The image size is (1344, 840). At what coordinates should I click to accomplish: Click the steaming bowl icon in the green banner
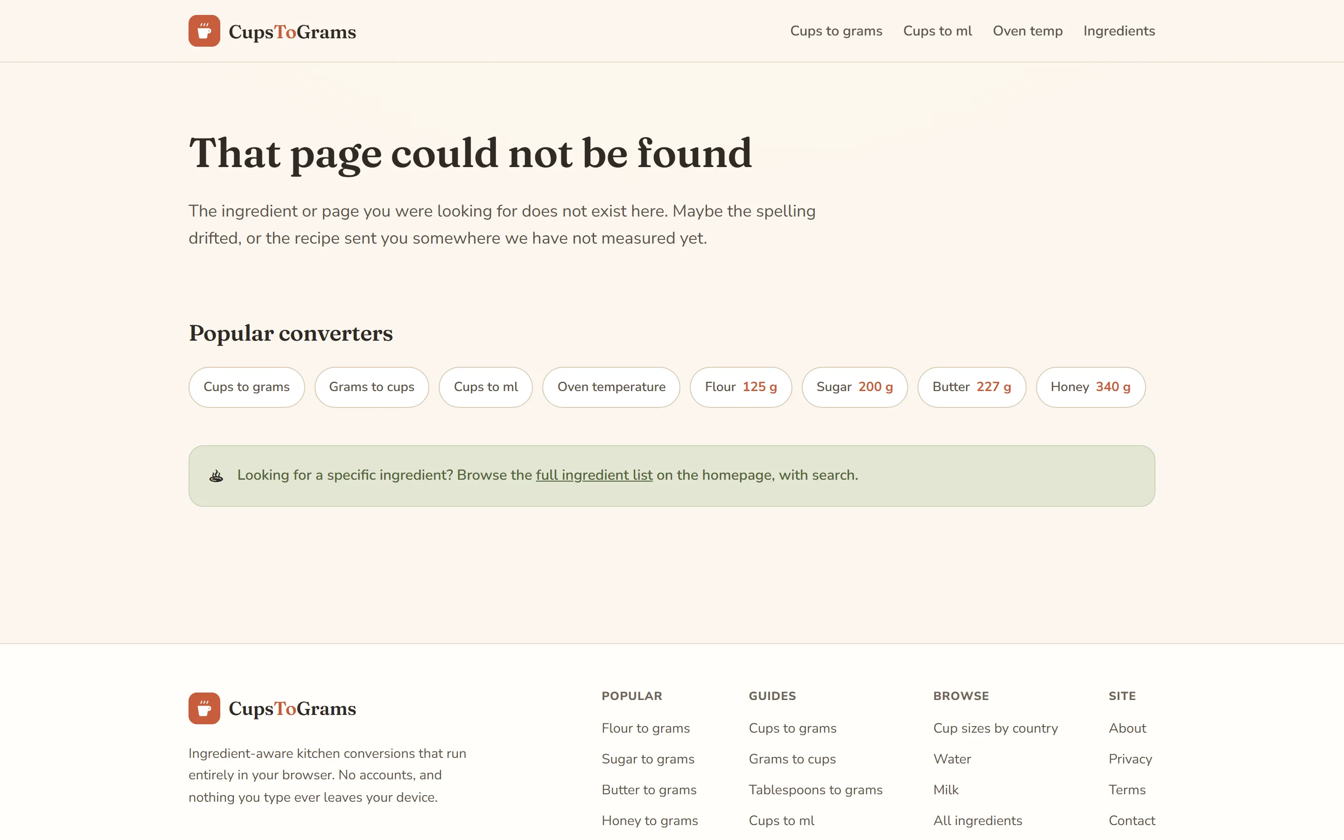click(x=216, y=476)
